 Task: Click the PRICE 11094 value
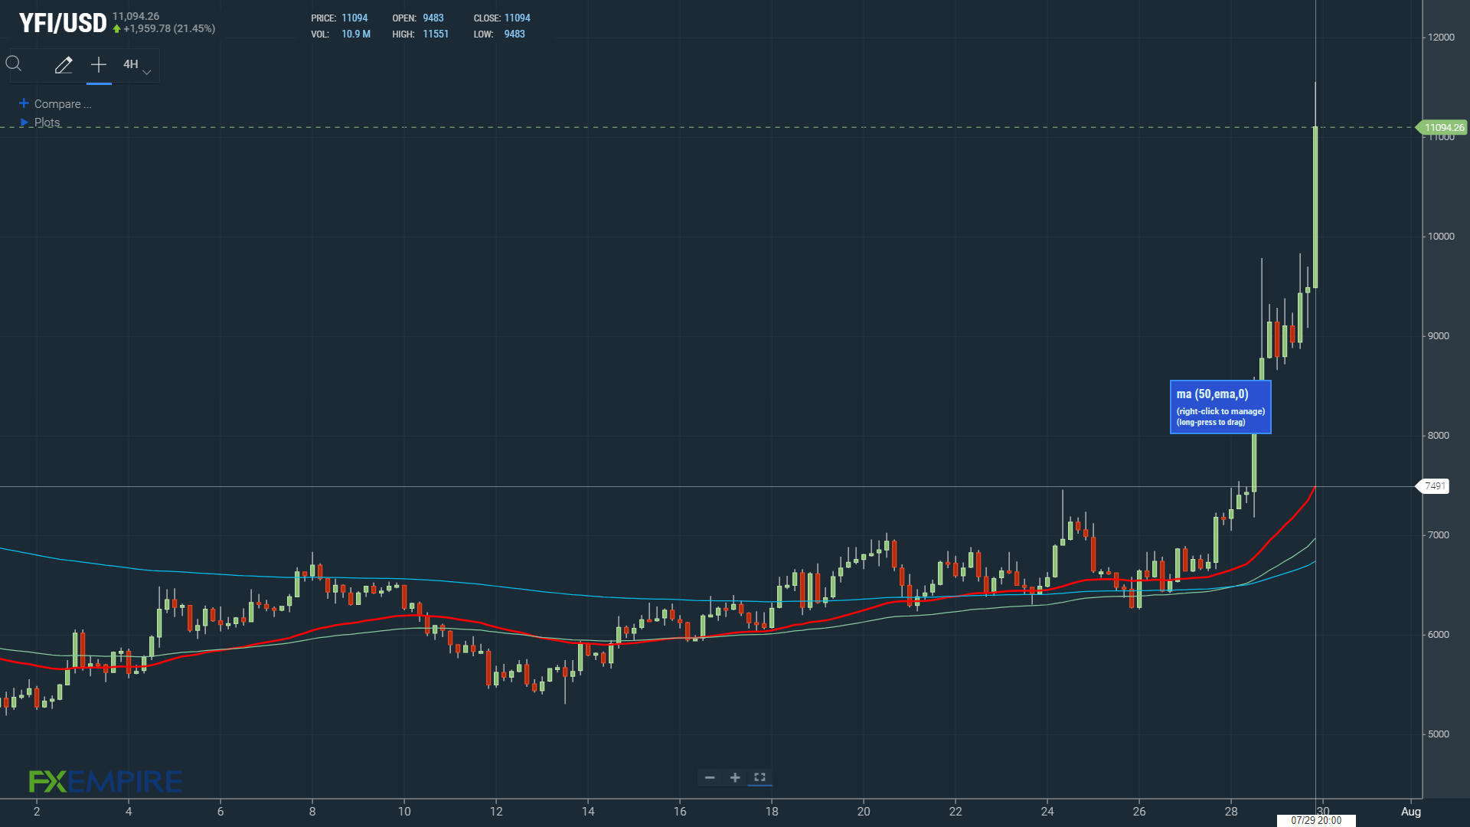point(354,18)
